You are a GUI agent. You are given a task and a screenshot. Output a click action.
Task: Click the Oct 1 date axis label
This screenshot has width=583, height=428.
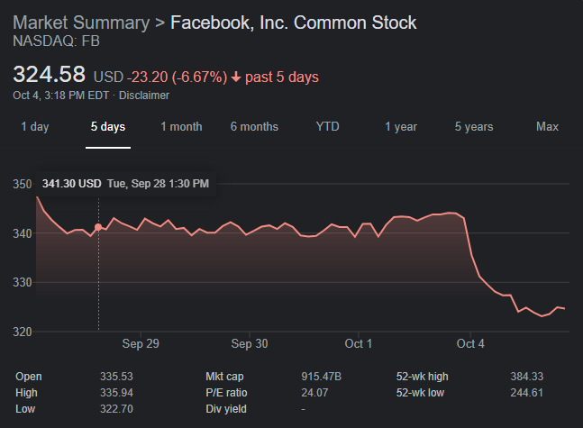359,343
